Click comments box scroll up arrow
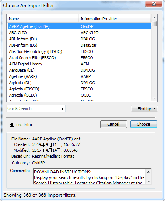The width and height of the screenshot is (165, 201). click(148, 172)
